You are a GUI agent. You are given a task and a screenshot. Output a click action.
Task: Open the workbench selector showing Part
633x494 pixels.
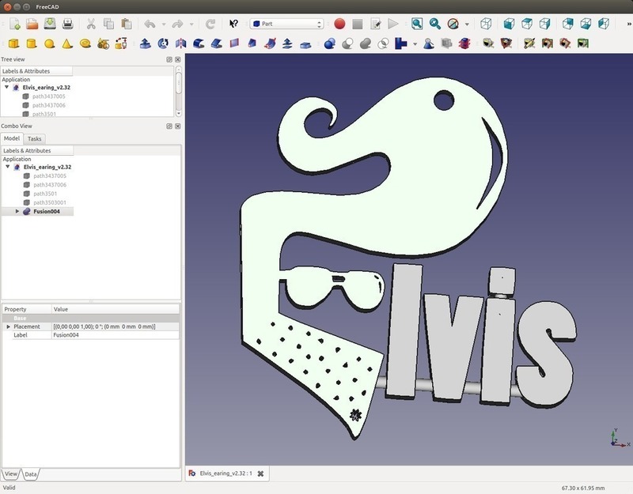286,24
